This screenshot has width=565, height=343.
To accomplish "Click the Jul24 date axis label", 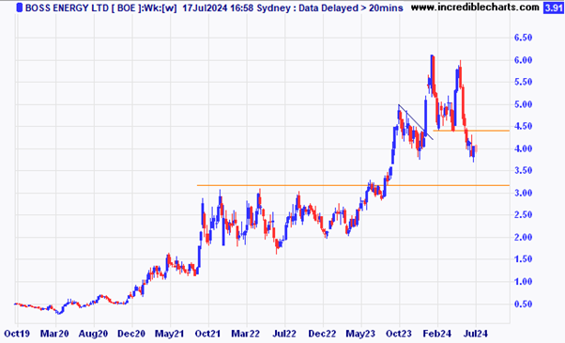I will [x=476, y=334].
